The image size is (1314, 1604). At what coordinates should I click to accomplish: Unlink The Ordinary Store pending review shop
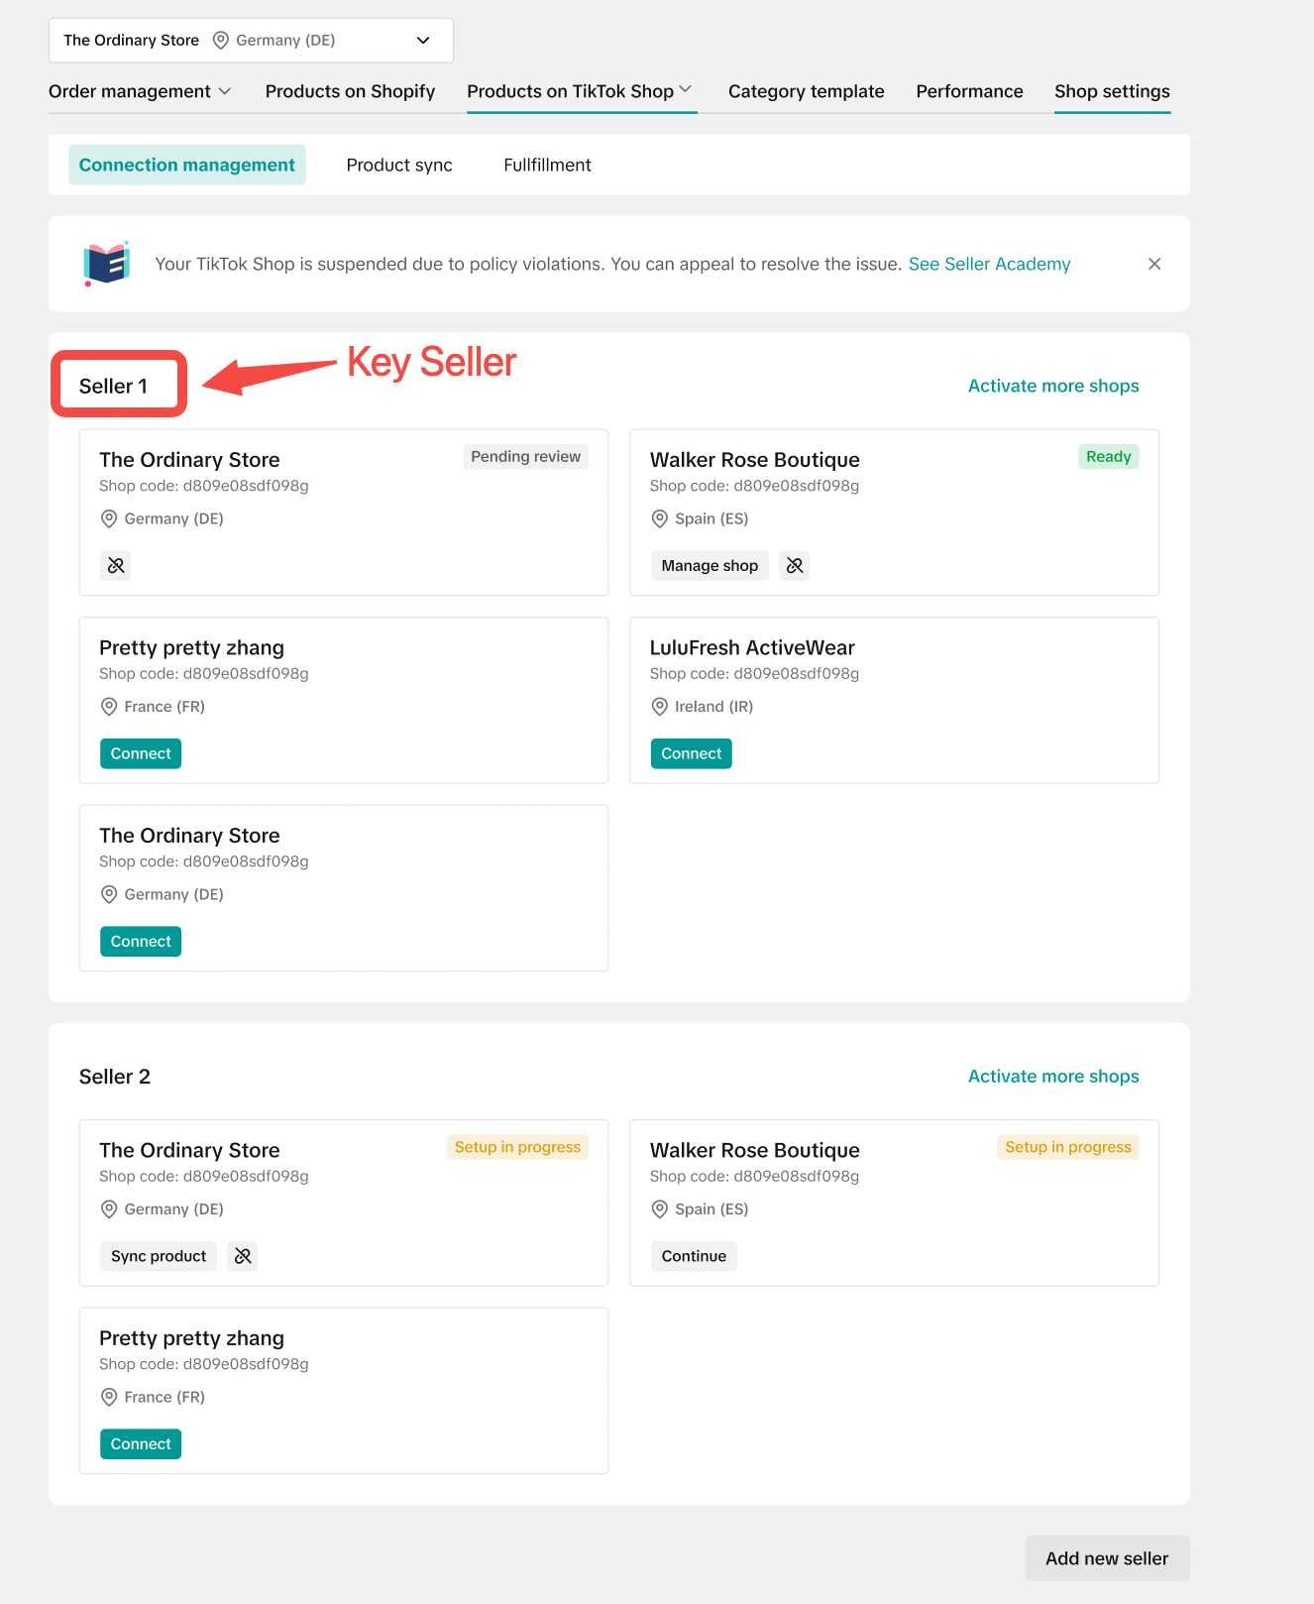click(x=116, y=565)
